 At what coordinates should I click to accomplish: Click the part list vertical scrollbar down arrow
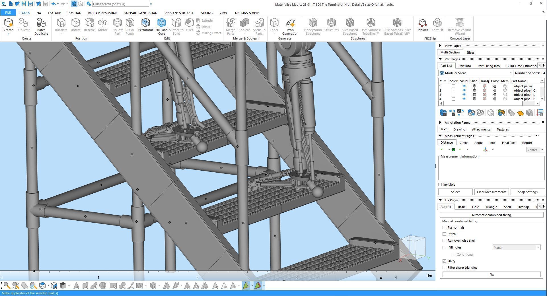[x=542, y=99]
